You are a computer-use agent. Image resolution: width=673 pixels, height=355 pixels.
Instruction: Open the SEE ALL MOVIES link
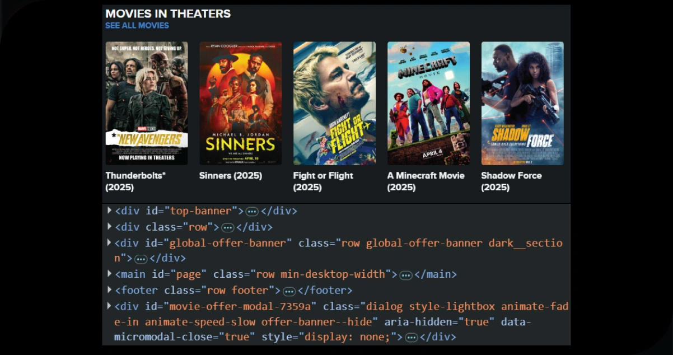(137, 26)
